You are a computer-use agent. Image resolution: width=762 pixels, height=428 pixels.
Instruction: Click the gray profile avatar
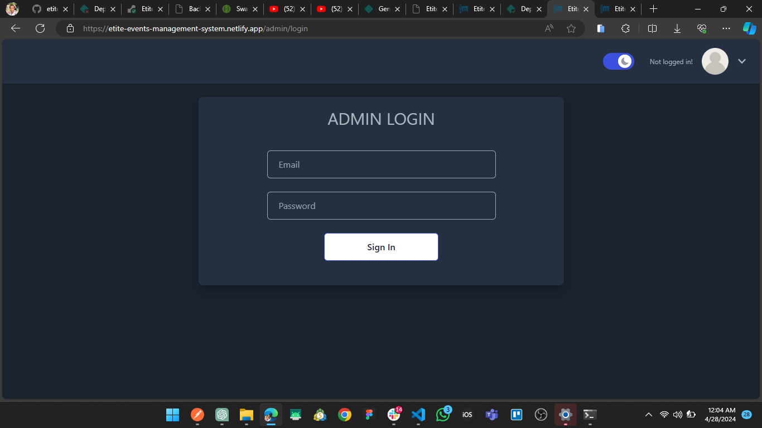(715, 61)
